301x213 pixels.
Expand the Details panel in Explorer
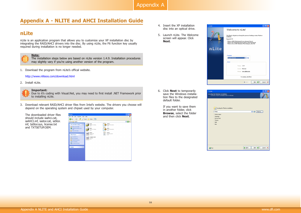(83, 147)
